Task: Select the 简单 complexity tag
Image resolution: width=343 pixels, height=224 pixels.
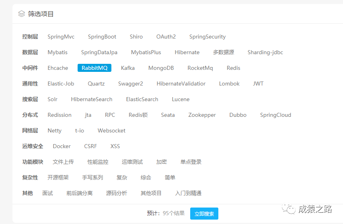Action: (x=170, y=177)
